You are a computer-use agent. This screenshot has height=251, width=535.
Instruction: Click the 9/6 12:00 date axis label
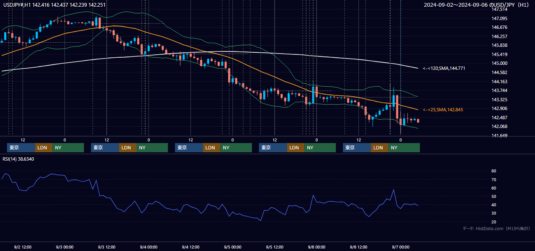click(358, 247)
